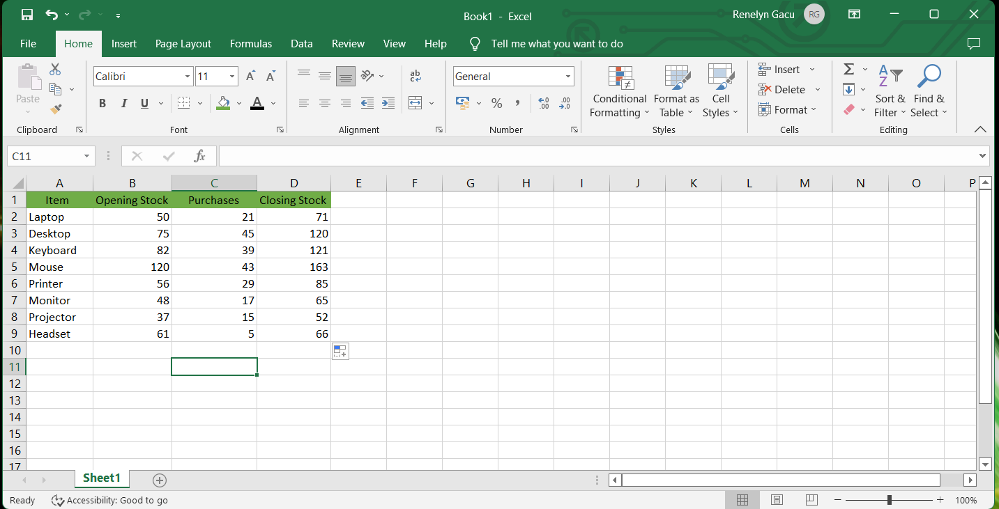Apply Comma Style format
This screenshot has height=509, width=999.
pyautogui.click(x=518, y=103)
